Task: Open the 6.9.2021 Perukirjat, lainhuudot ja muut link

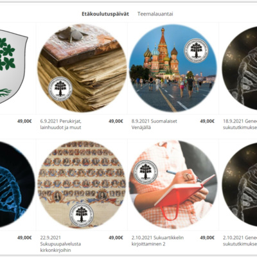Action: click(x=61, y=124)
